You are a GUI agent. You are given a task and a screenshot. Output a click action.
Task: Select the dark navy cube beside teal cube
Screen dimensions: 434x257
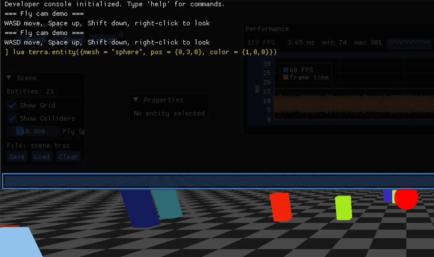140,208
